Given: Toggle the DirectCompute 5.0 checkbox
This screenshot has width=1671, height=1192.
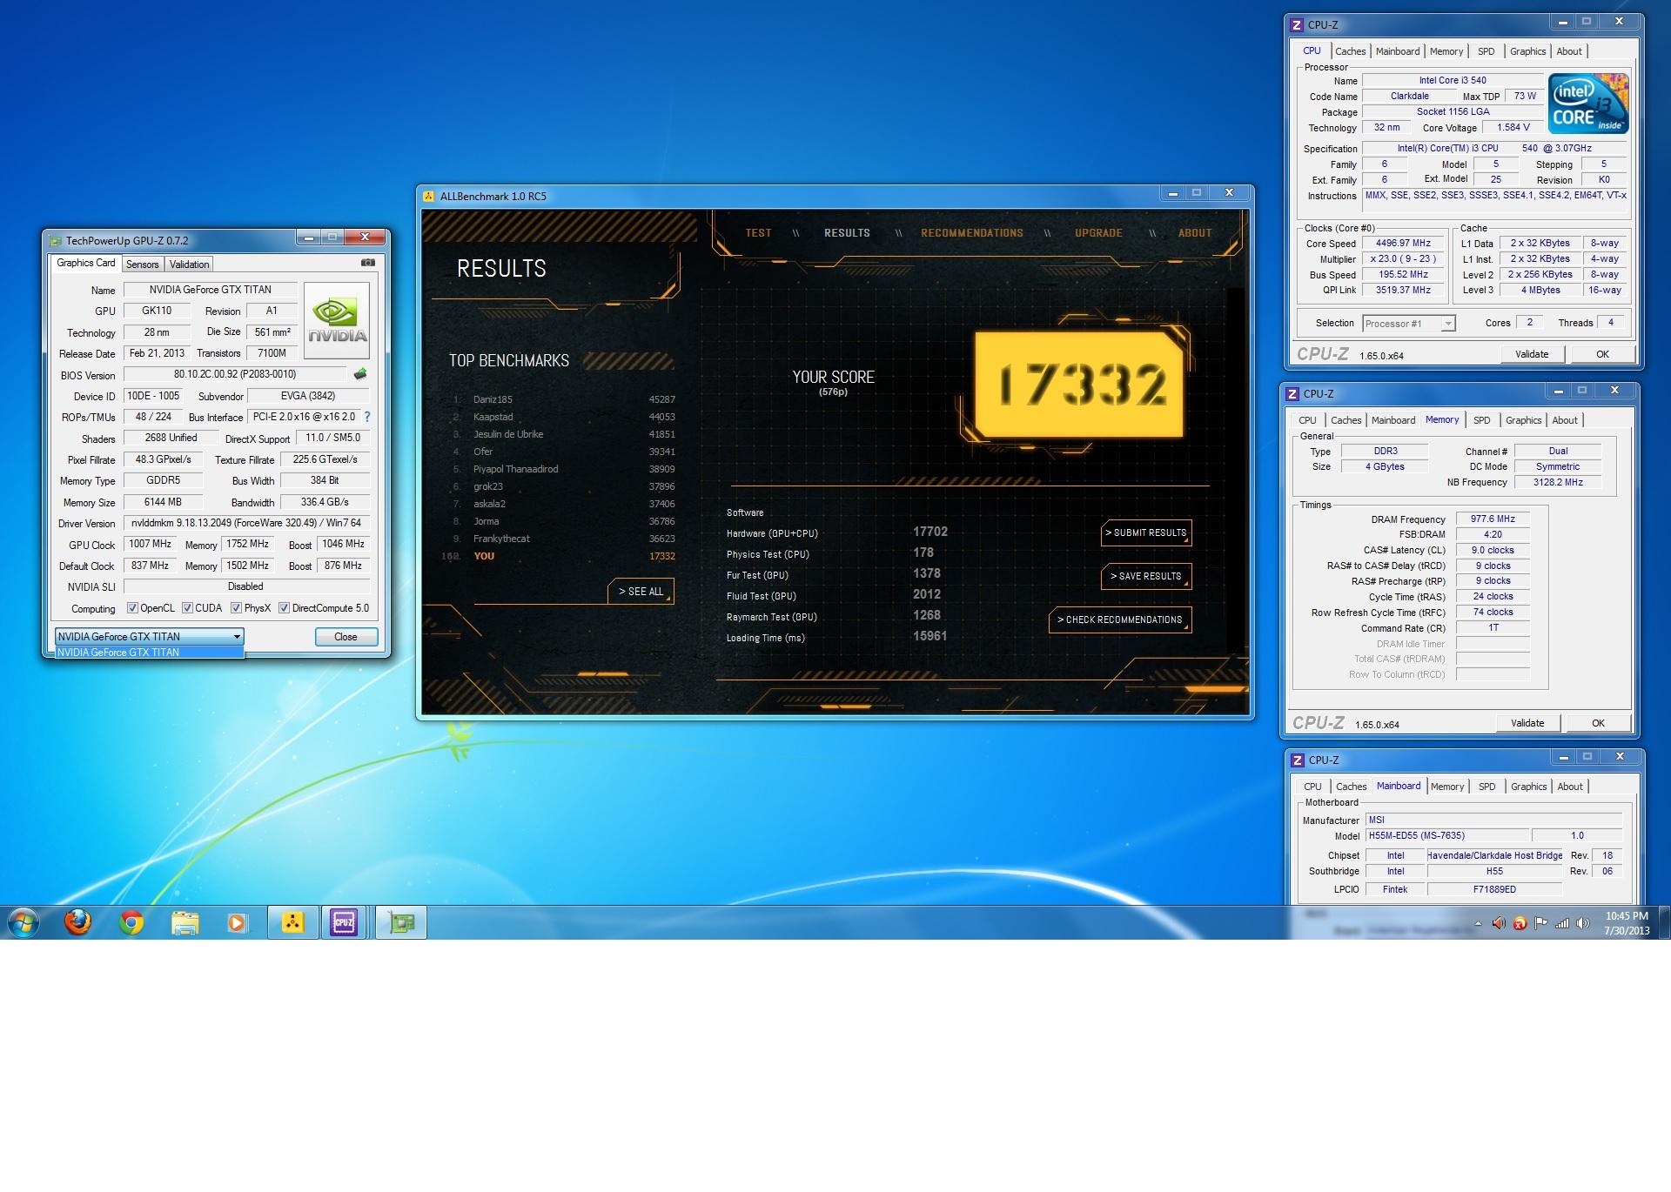Looking at the screenshot, I should click(284, 608).
